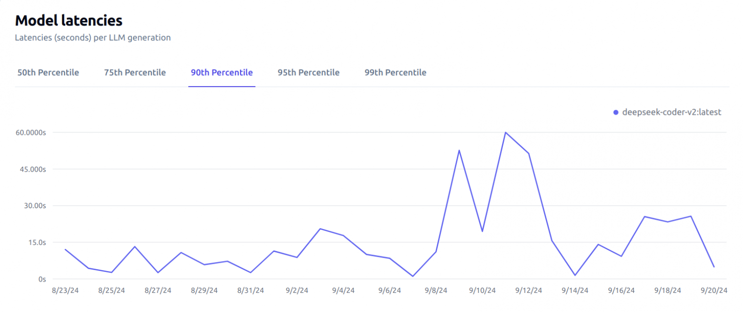Switch to the 50th Percentile tab
Screen dimensions: 743x312
(48, 72)
